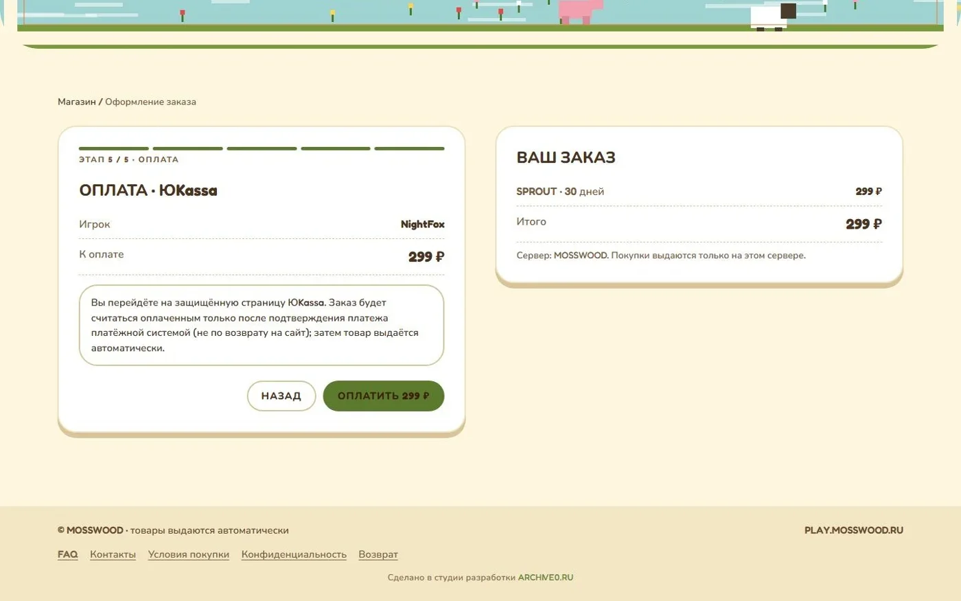
Task: Open the FAQ footer link
Action: click(x=68, y=554)
